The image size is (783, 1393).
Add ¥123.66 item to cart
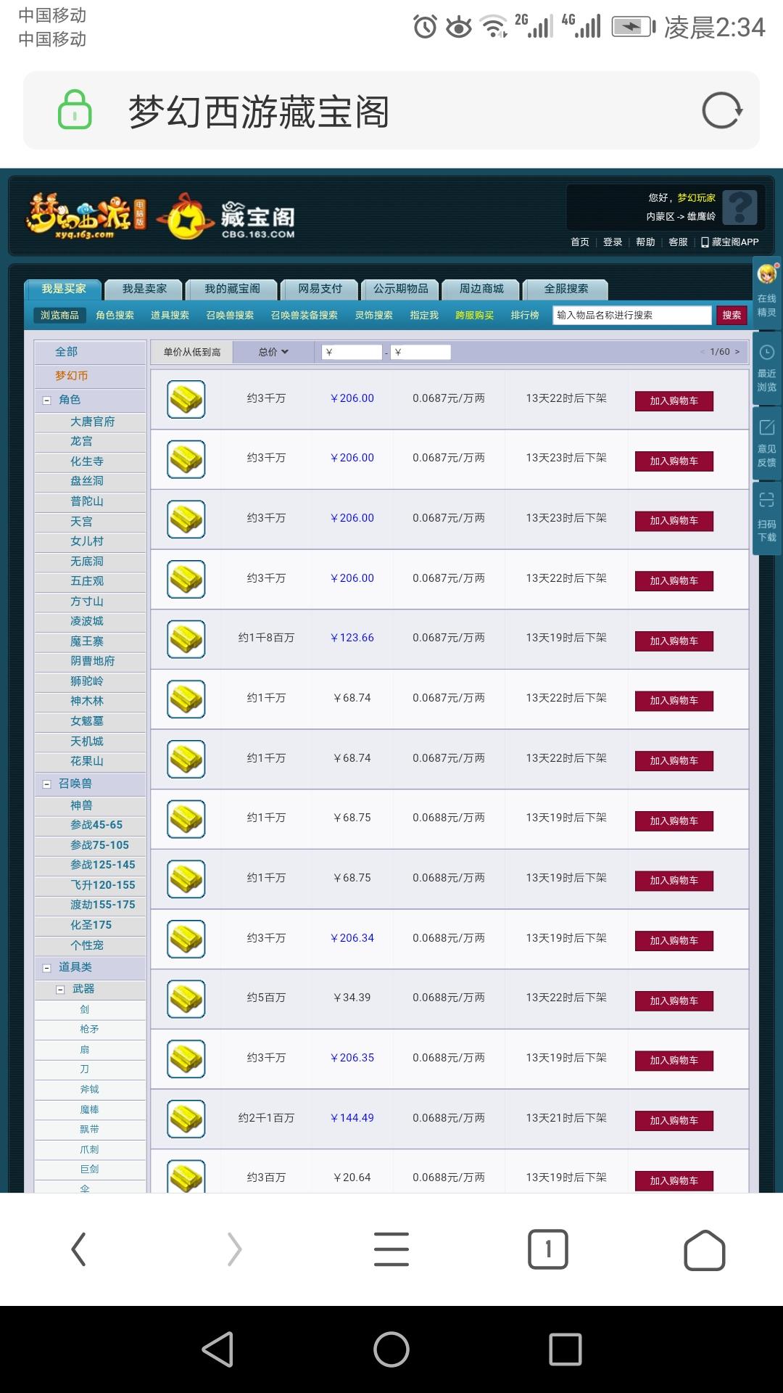point(674,641)
